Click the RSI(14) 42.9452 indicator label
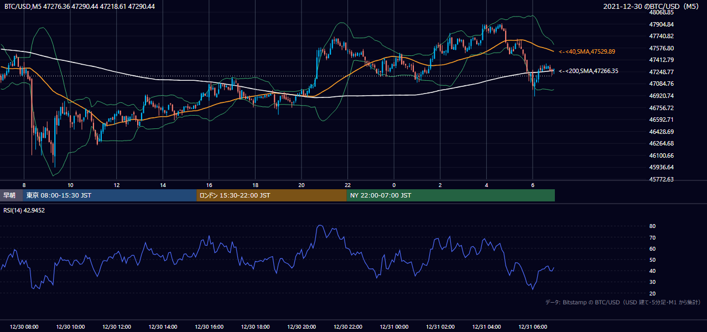The width and height of the screenshot is (707, 332). (24, 210)
